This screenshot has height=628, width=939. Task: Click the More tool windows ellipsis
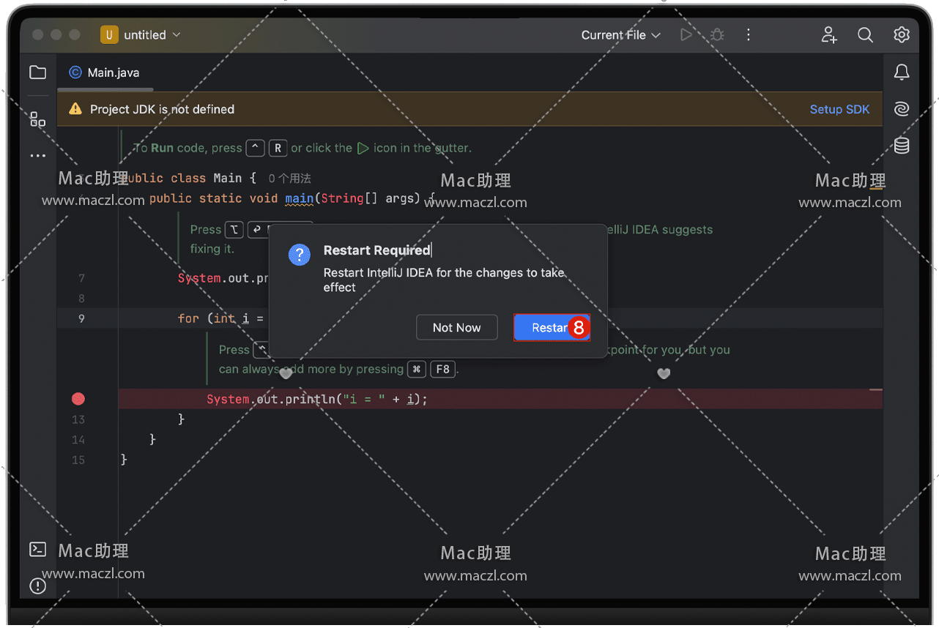(x=37, y=156)
